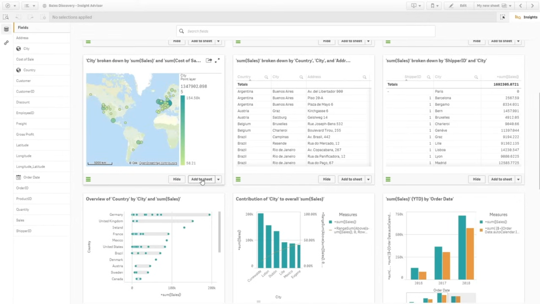Screen dimensions: 540x304
Task: Open the Add to sheet dropdown for map
Action: coord(218,179)
